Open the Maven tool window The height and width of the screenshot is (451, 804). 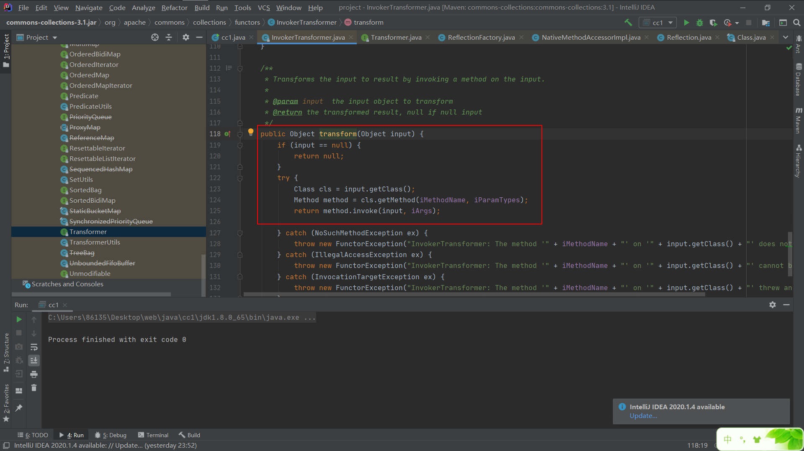[x=799, y=120]
